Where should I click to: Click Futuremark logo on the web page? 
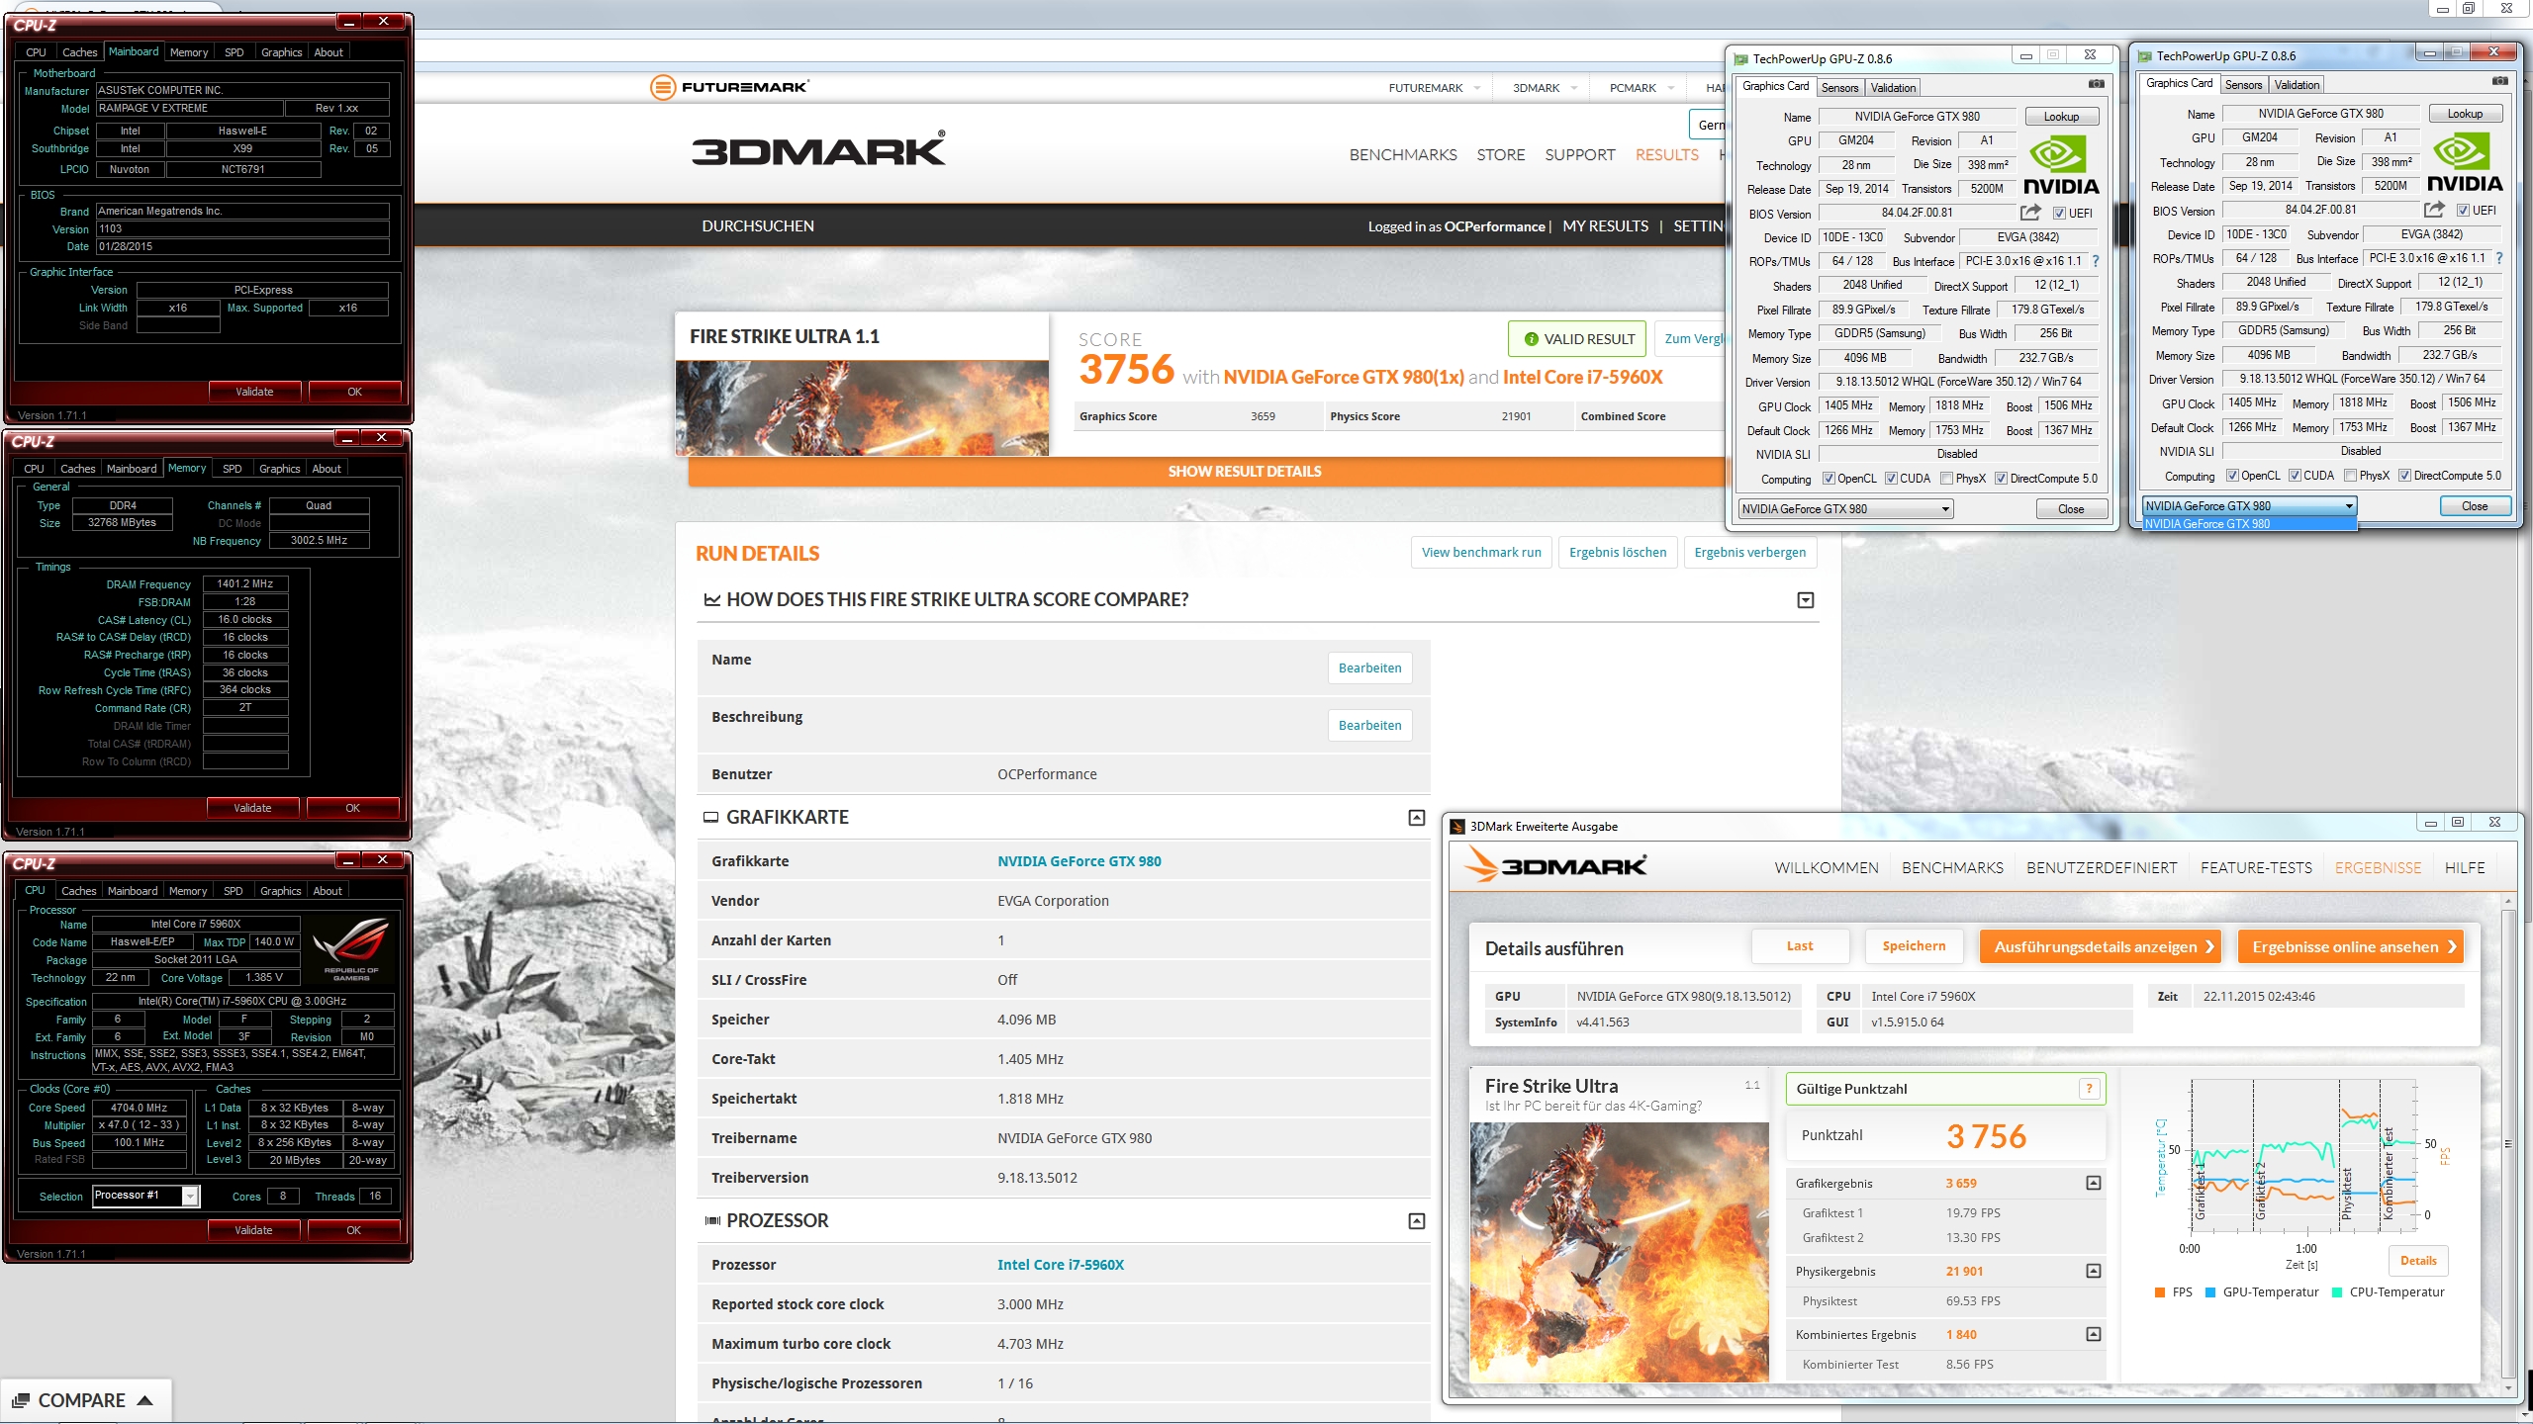pyautogui.click(x=729, y=87)
